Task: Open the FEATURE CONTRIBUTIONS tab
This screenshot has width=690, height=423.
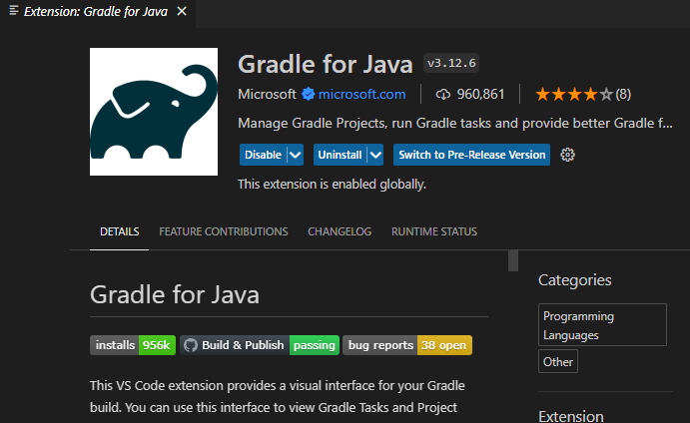Action: tap(224, 231)
